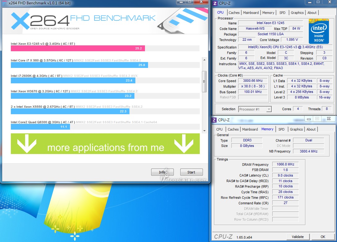Screen dimensions: 337x242
Task: Click the pink Xeon E3-1245 v3 result bar
Action: [78, 48]
